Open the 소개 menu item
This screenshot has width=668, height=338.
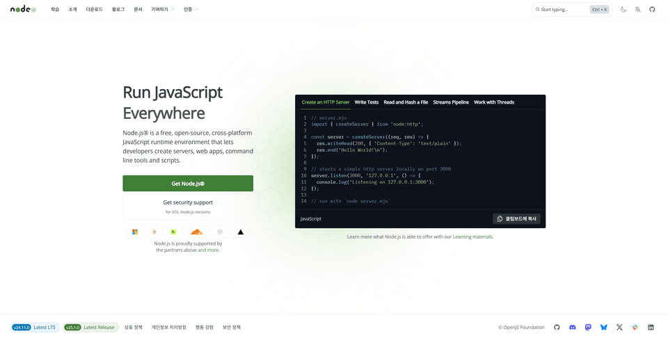(72, 9)
